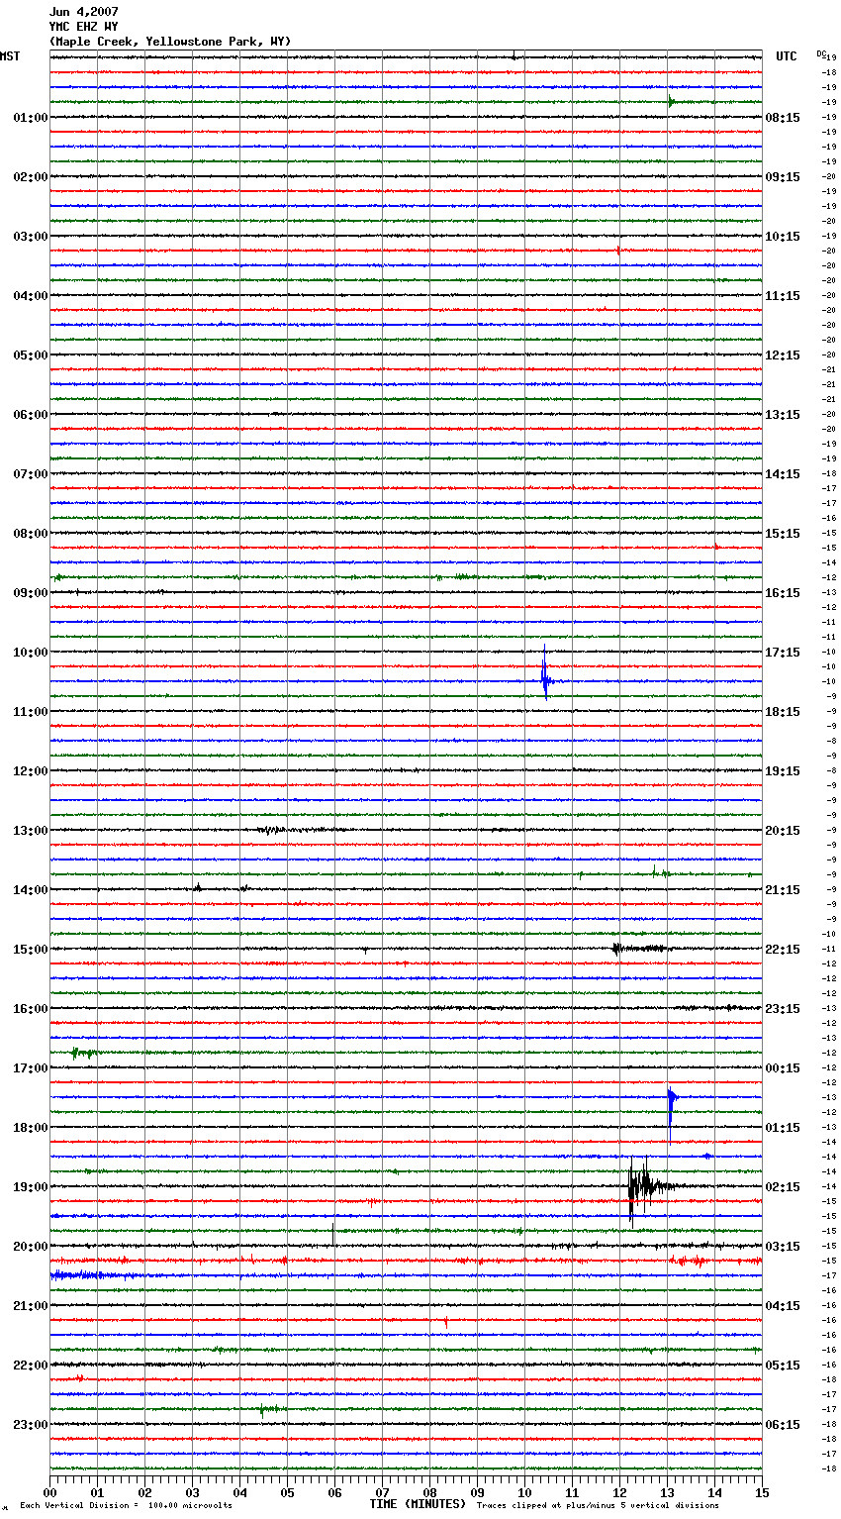Select the 19:00 MST row label
Image resolution: width=841 pixels, height=1519 pixels.
pyautogui.click(x=31, y=1187)
